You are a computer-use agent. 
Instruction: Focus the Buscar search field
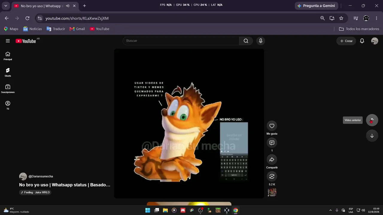[x=181, y=41]
